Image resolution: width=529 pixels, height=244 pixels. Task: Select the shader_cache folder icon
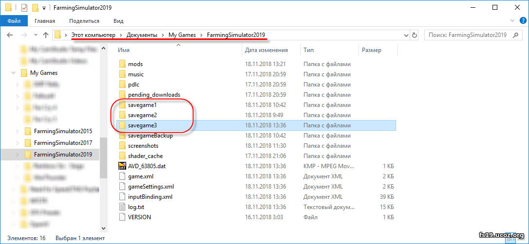[122, 156]
